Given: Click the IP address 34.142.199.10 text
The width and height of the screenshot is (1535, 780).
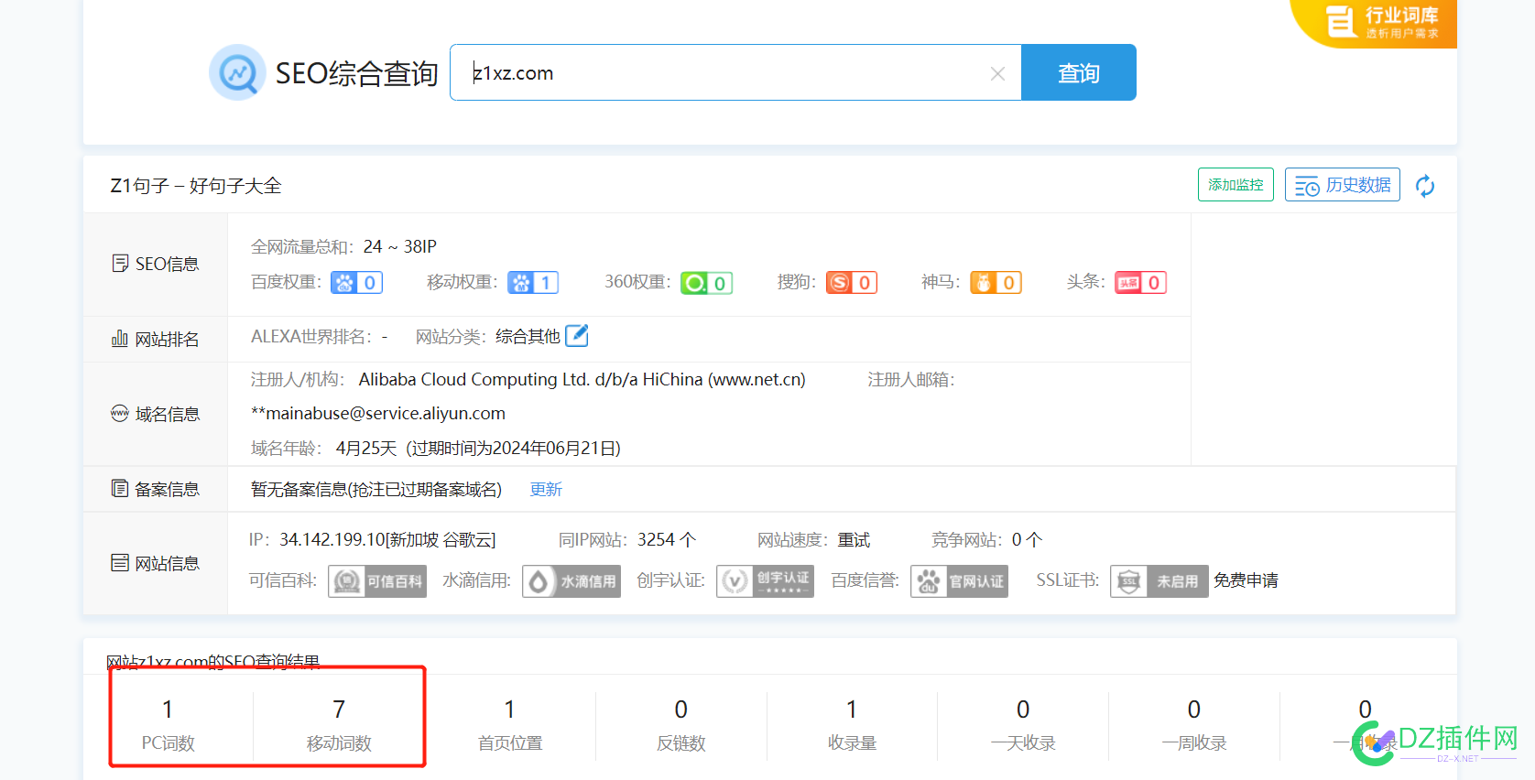Looking at the screenshot, I should (x=332, y=540).
